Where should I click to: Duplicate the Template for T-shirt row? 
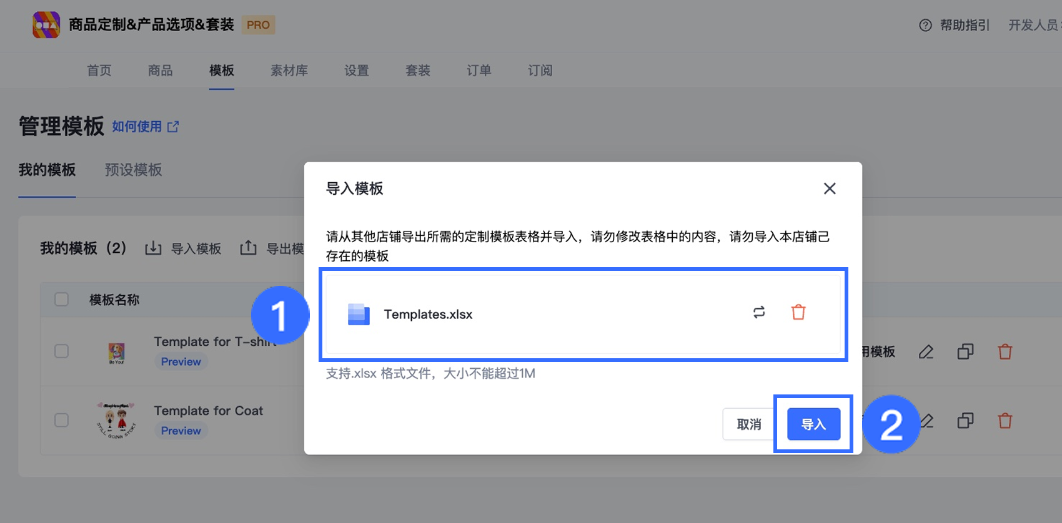tap(965, 352)
